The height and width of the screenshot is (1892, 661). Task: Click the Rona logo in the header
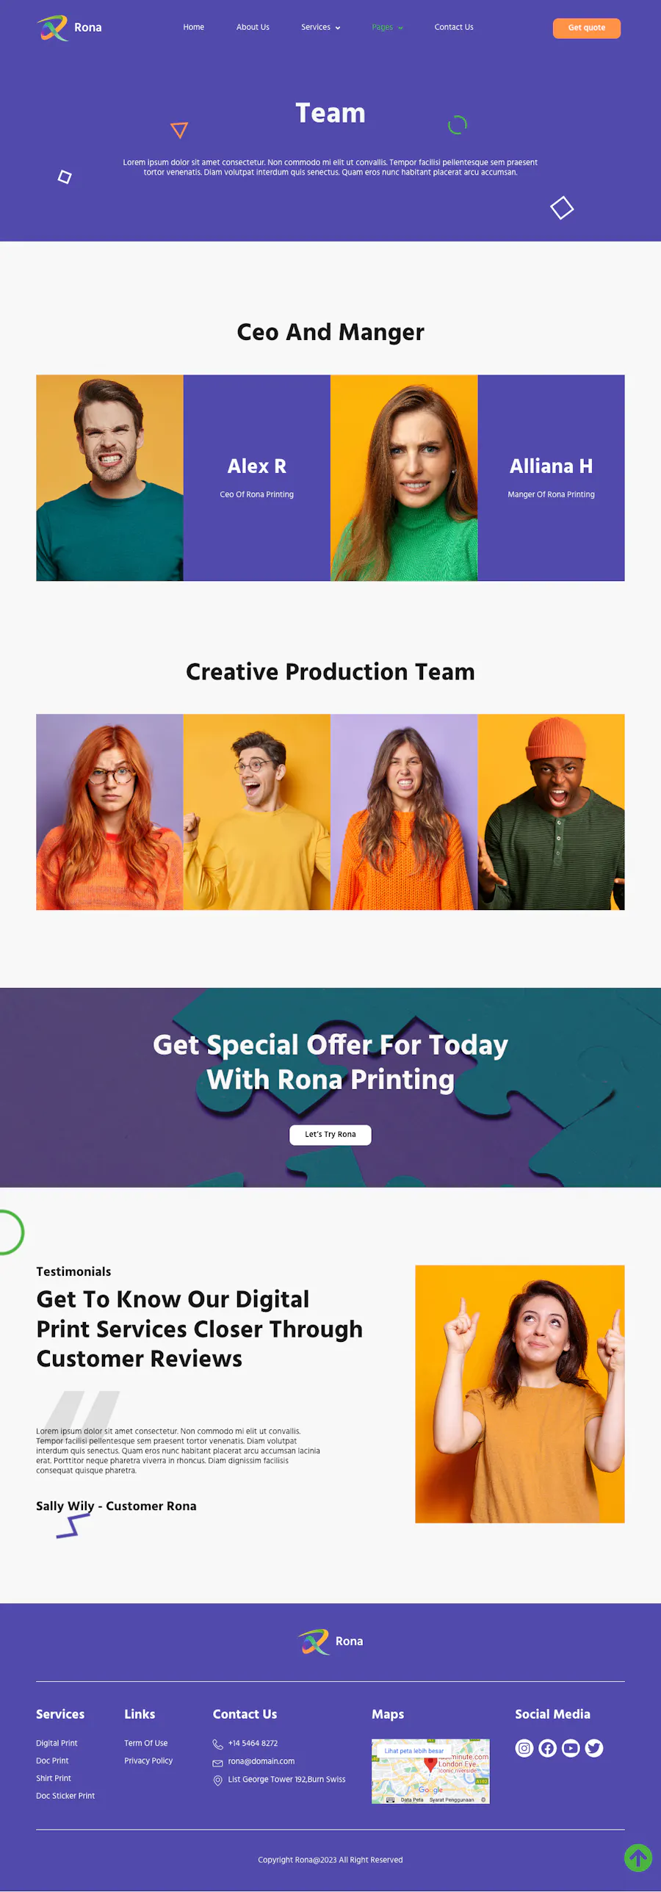pos(69,28)
